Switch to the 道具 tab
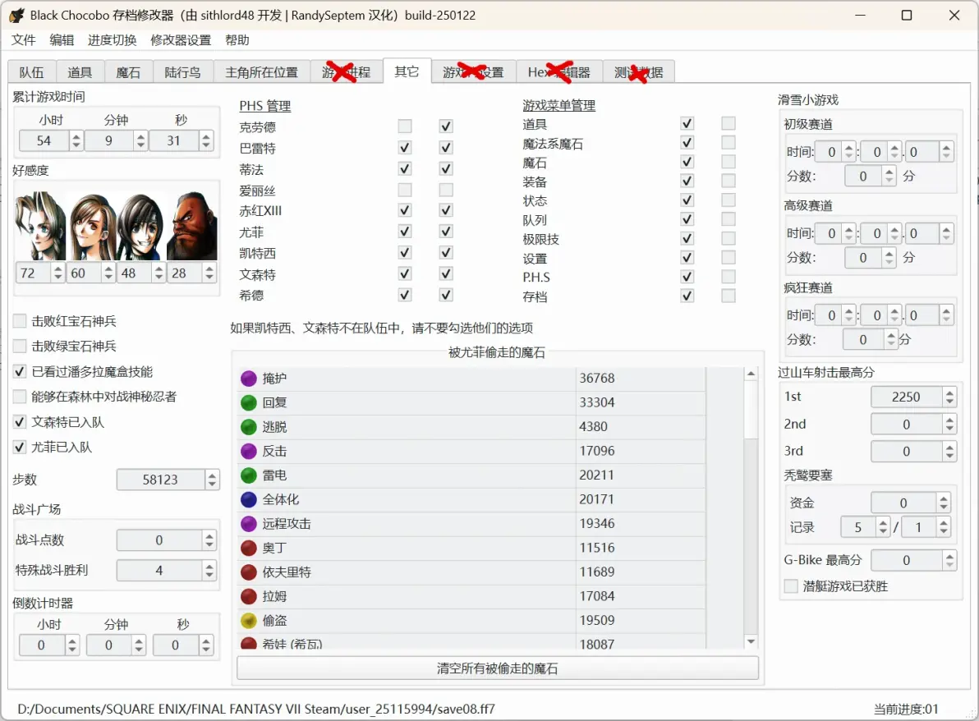Screen dimensions: 979x721 click(80, 72)
